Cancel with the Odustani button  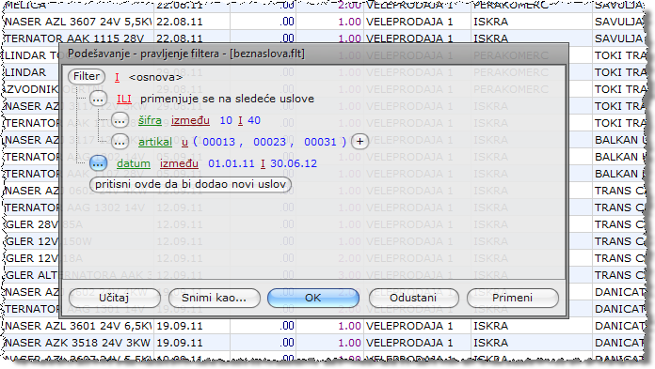coord(413,299)
